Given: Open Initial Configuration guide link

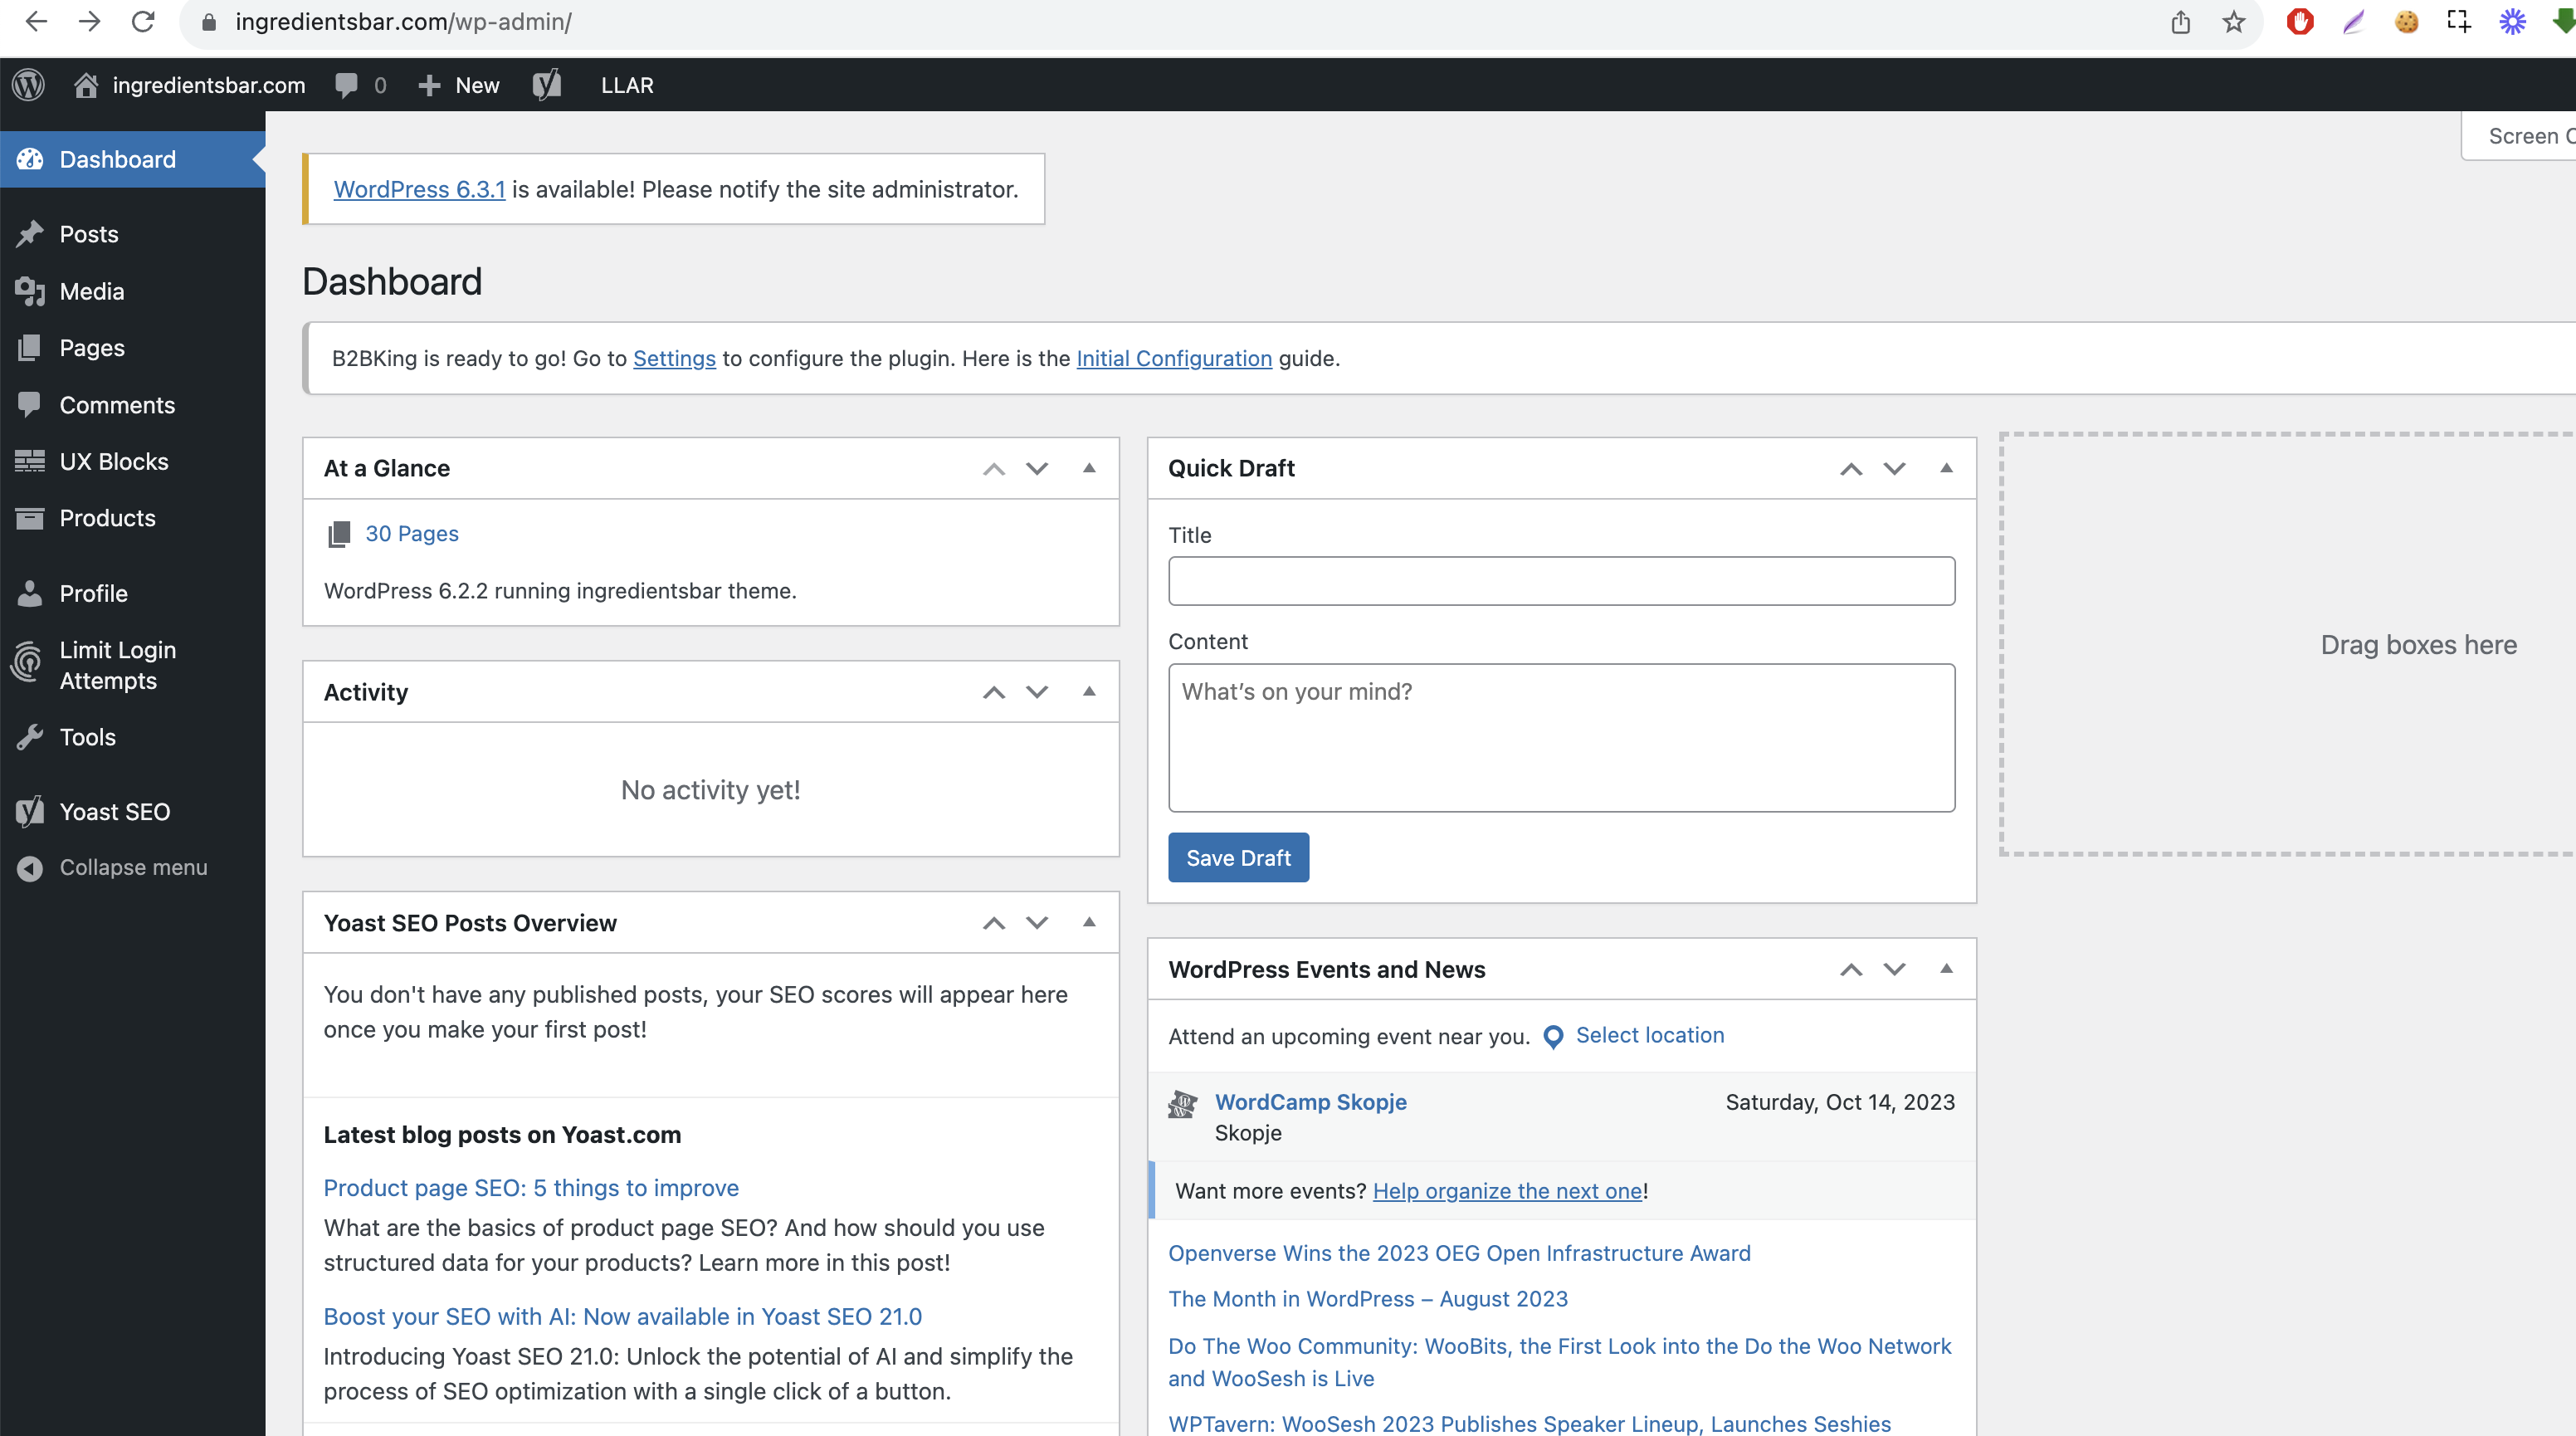Looking at the screenshot, I should click(1174, 358).
